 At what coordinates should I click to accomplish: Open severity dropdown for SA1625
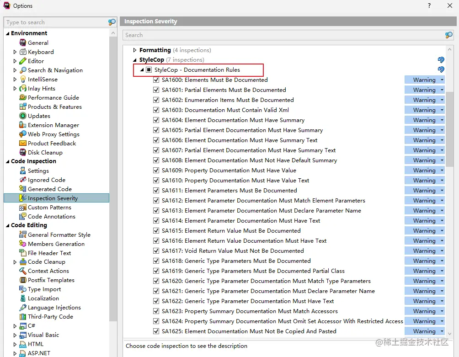coord(424,331)
